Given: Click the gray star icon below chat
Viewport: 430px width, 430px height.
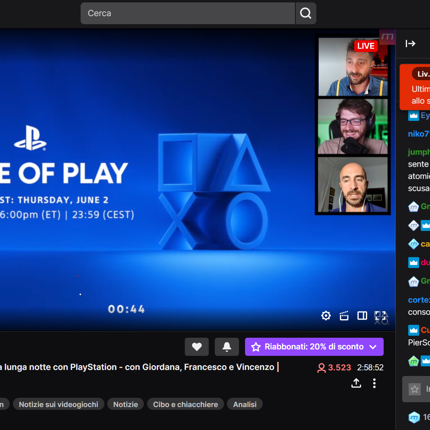Looking at the screenshot, I should tap(415, 389).
